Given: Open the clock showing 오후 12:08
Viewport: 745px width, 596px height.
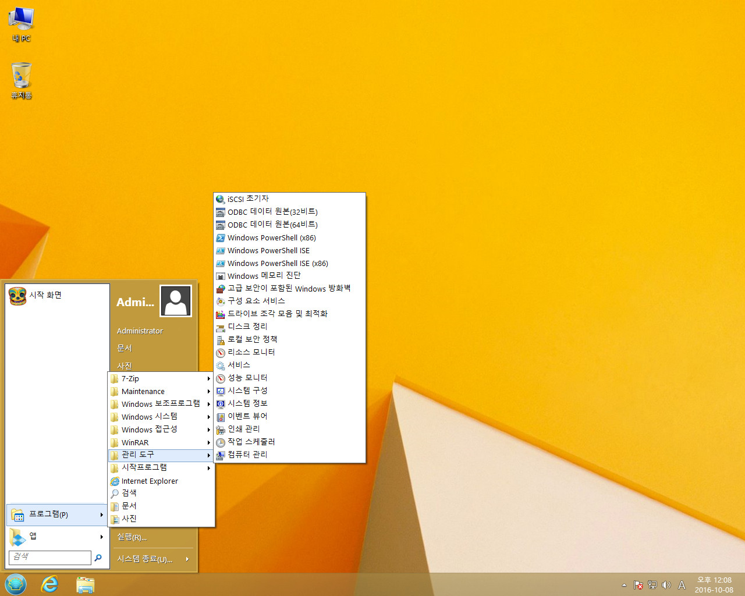Looking at the screenshot, I should (714, 585).
